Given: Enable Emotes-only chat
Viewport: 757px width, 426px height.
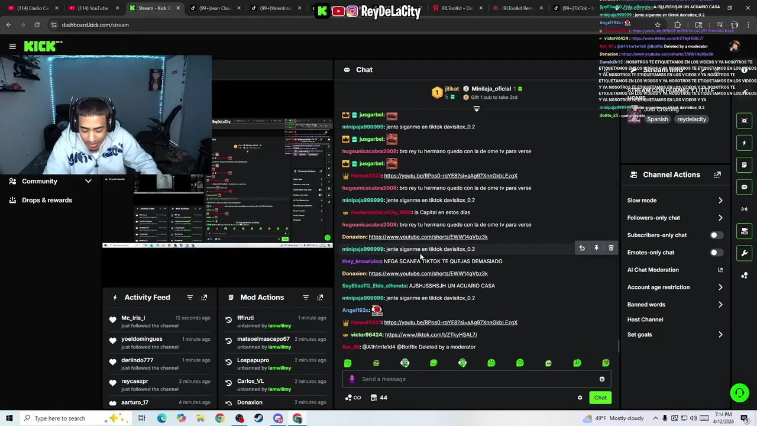Looking at the screenshot, I should click(716, 253).
